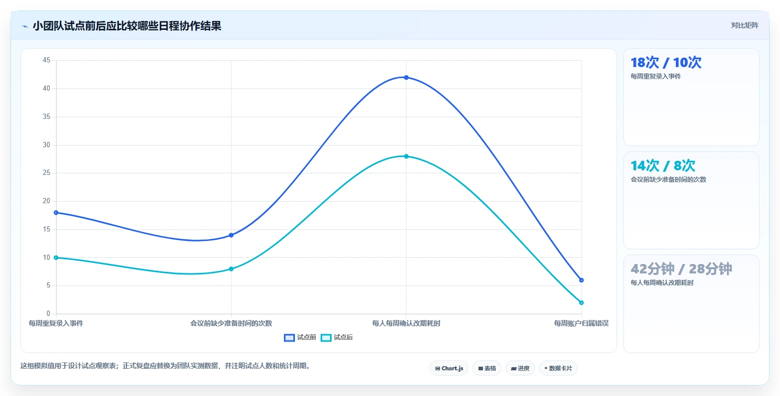Click the 试点前 point at 6
Viewport: 780px width, 396px height.
pyautogui.click(x=581, y=280)
